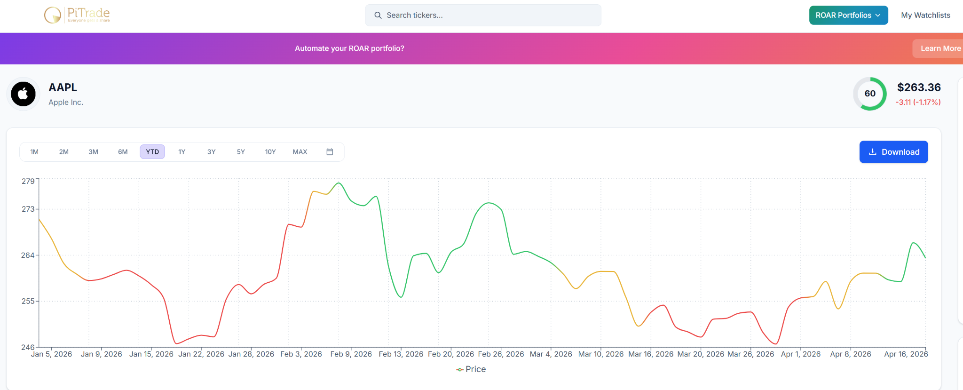The image size is (963, 390).
Task: Download the chart data
Action: tap(893, 152)
